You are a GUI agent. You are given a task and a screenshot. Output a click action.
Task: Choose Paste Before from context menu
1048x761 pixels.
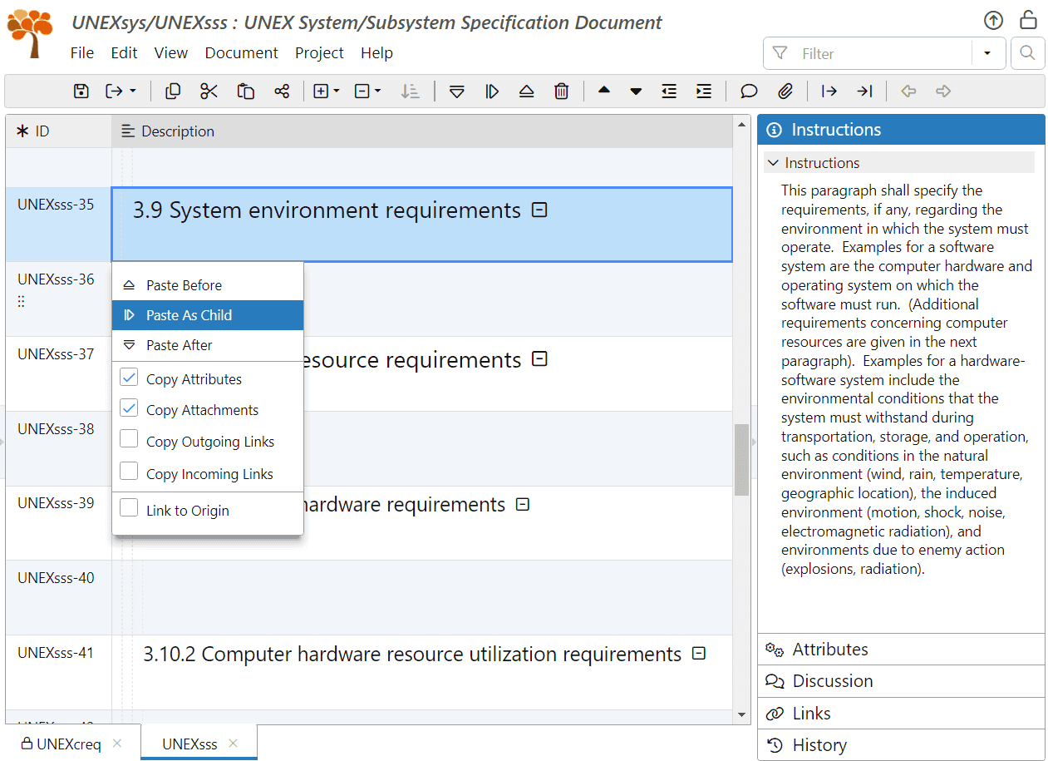click(208, 285)
